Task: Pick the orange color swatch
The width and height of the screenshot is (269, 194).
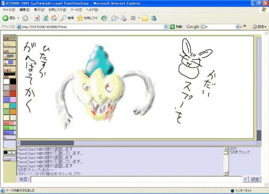Action: (13, 112)
